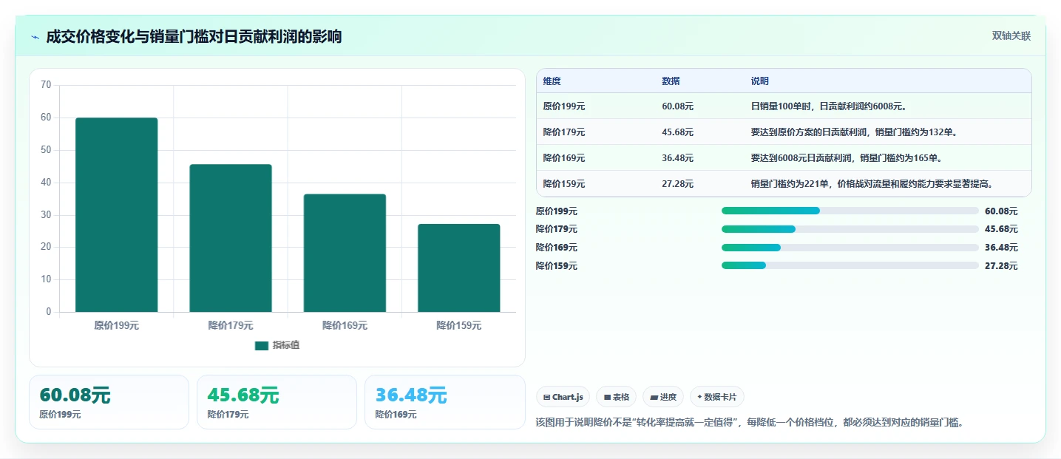The width and height of the screenshot is (1061, 459).
Task: Click progress label 原价199元
Action: click(x=557, y=211)
